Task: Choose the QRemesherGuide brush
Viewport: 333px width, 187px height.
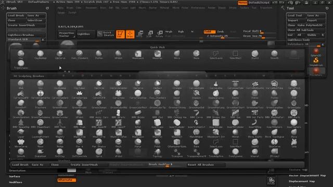Action: coord(177,143)
